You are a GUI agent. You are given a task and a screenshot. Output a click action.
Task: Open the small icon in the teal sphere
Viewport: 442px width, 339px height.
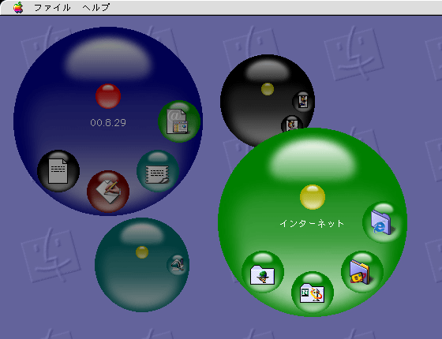click(178, 265)
